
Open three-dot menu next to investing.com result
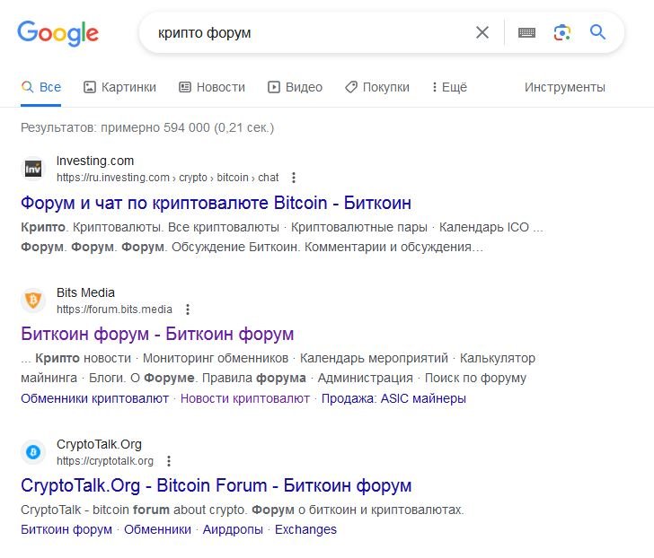pyautogui.click(x=294, y=178)
